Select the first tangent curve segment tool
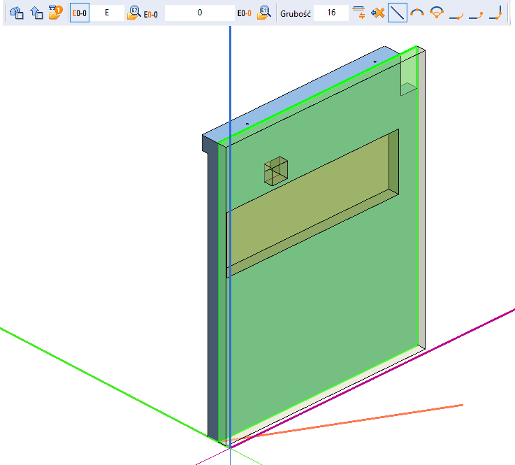The width and height of the screenshot is (515, 465). pyautogui.click(x=456, y=13)
